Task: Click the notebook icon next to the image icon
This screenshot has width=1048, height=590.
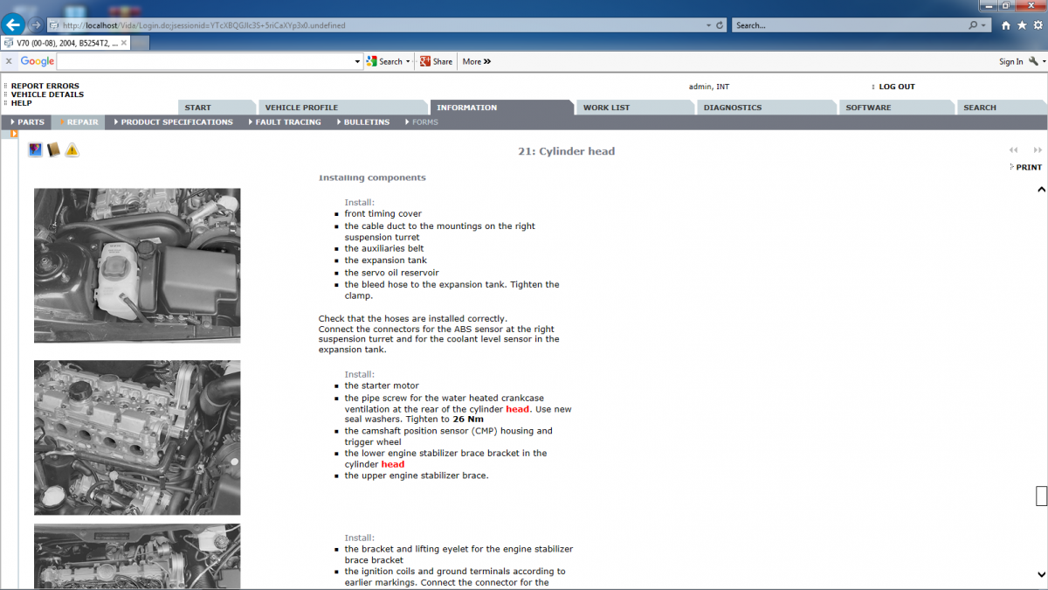Action: [x=53, y=149]
